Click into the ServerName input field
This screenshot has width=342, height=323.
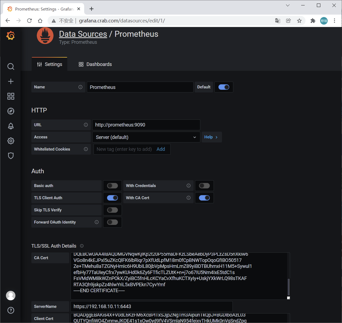[152, 307]
